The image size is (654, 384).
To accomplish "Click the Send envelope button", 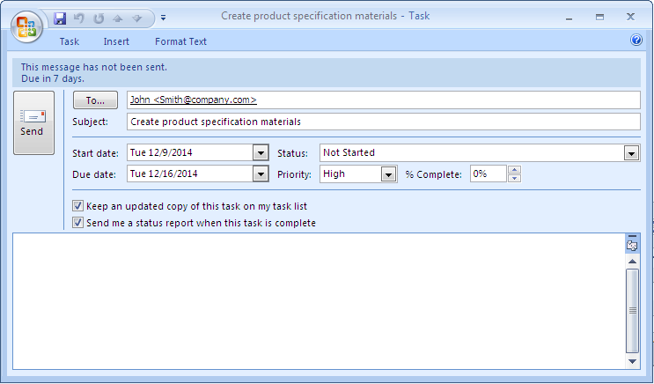I will tap(33, 122).
